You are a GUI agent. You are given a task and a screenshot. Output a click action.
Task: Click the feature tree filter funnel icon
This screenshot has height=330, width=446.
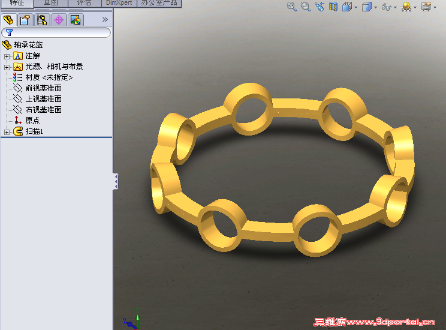tap(9, 33)
